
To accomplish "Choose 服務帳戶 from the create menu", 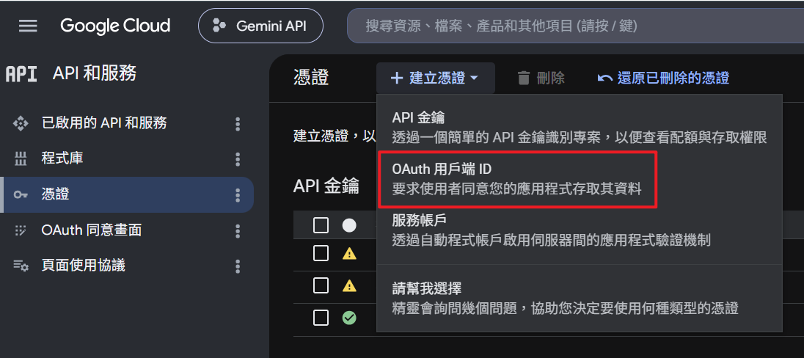I will point(580,230).
